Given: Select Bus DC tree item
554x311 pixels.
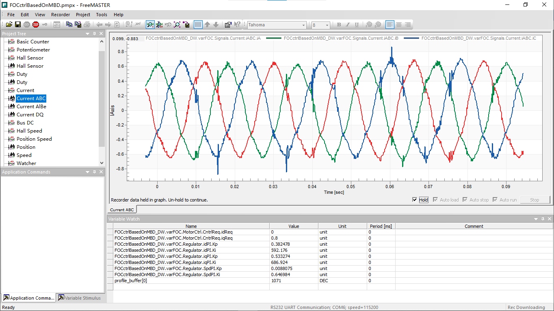Looking at the screenshot, I should 25,123.
